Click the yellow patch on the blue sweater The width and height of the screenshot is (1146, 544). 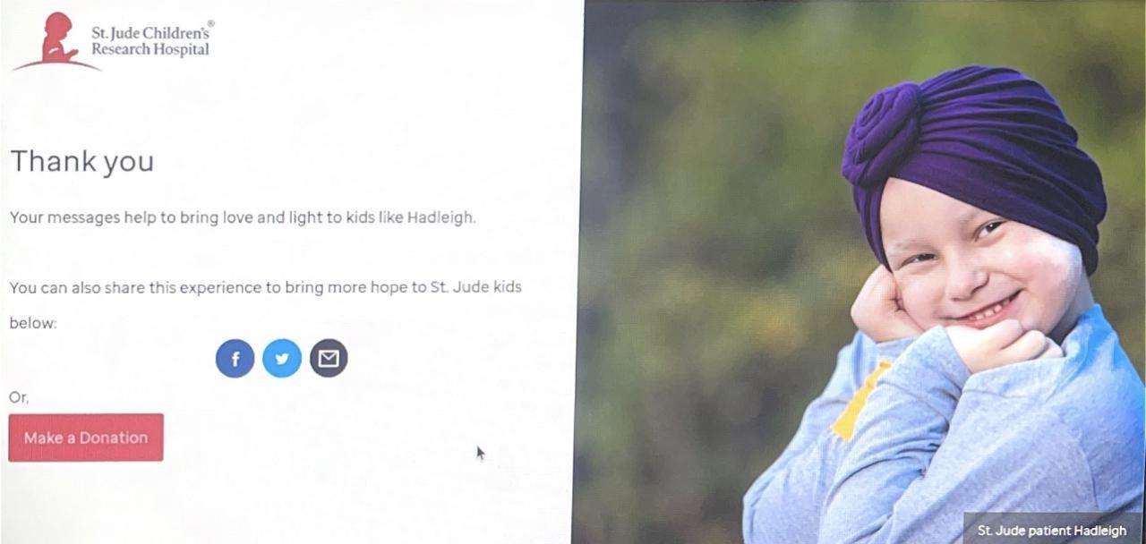(x=861, y=400)
